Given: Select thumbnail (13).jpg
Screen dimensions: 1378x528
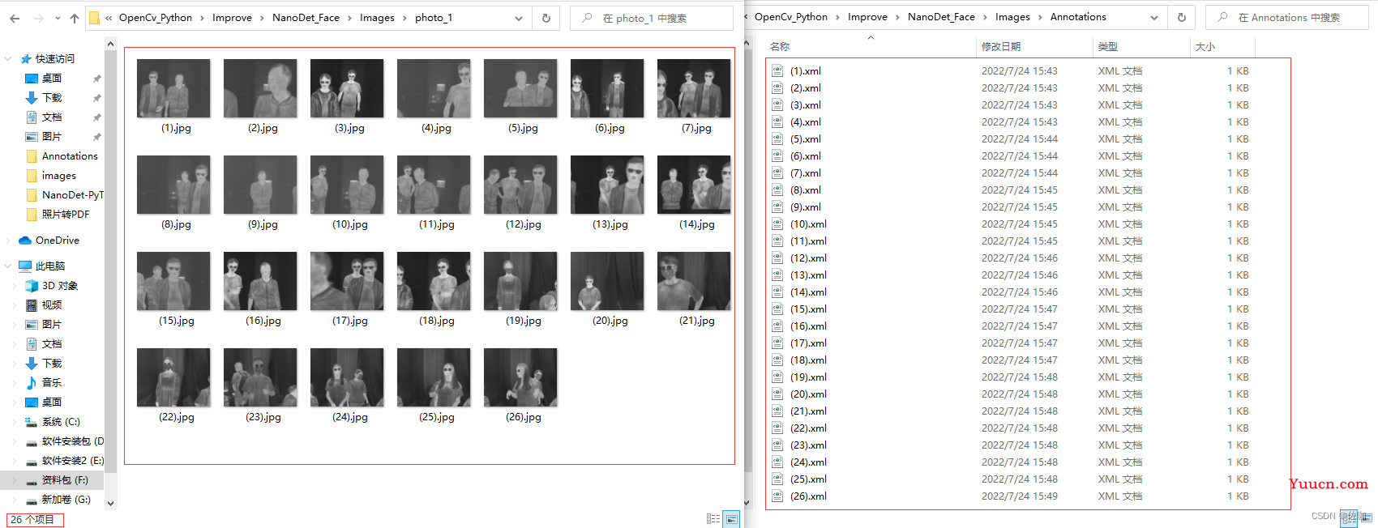Looking at the screenshot, I should 607,185.
